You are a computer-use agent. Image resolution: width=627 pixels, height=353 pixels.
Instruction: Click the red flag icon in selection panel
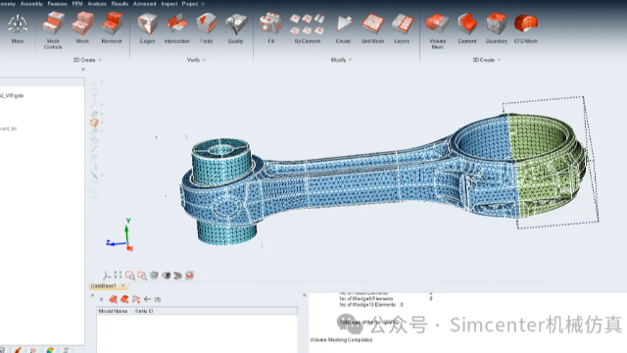(x=136, y=299)
